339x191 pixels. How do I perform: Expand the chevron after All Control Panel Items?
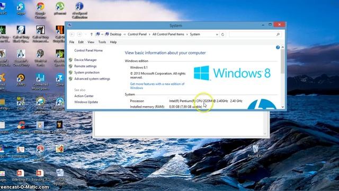click(187, 34)
